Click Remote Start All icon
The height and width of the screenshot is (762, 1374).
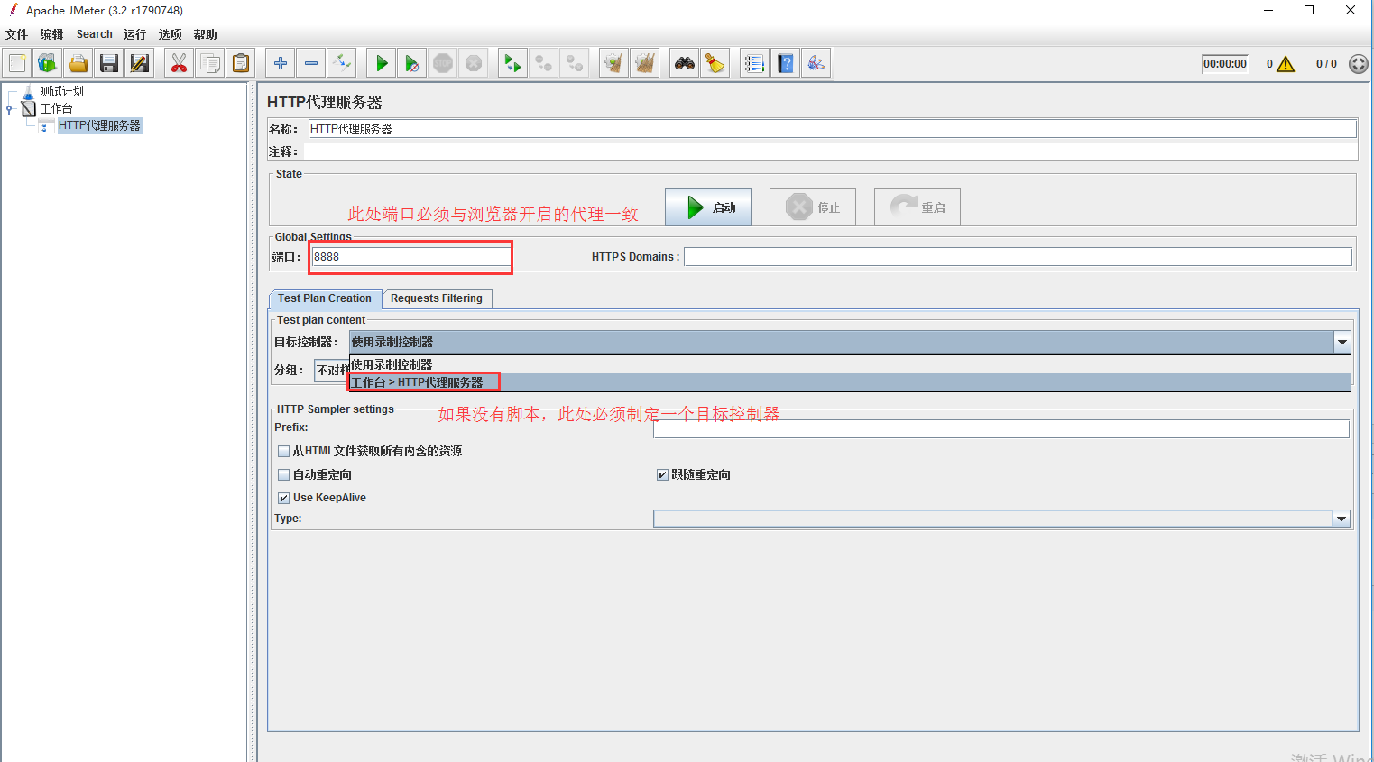coord(513,63)
